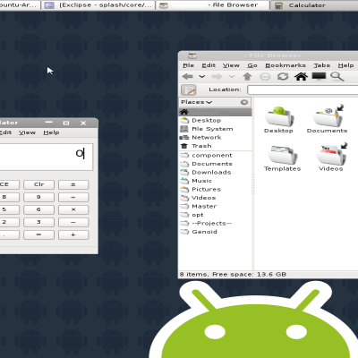Select the Home entry in Places
This screenshot has width=358, height=358.
coord(215,112)
